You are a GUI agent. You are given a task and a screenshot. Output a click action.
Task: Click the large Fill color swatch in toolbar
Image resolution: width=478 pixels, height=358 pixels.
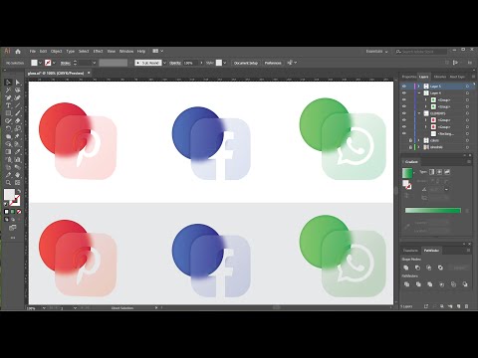(x=9, y=195)
